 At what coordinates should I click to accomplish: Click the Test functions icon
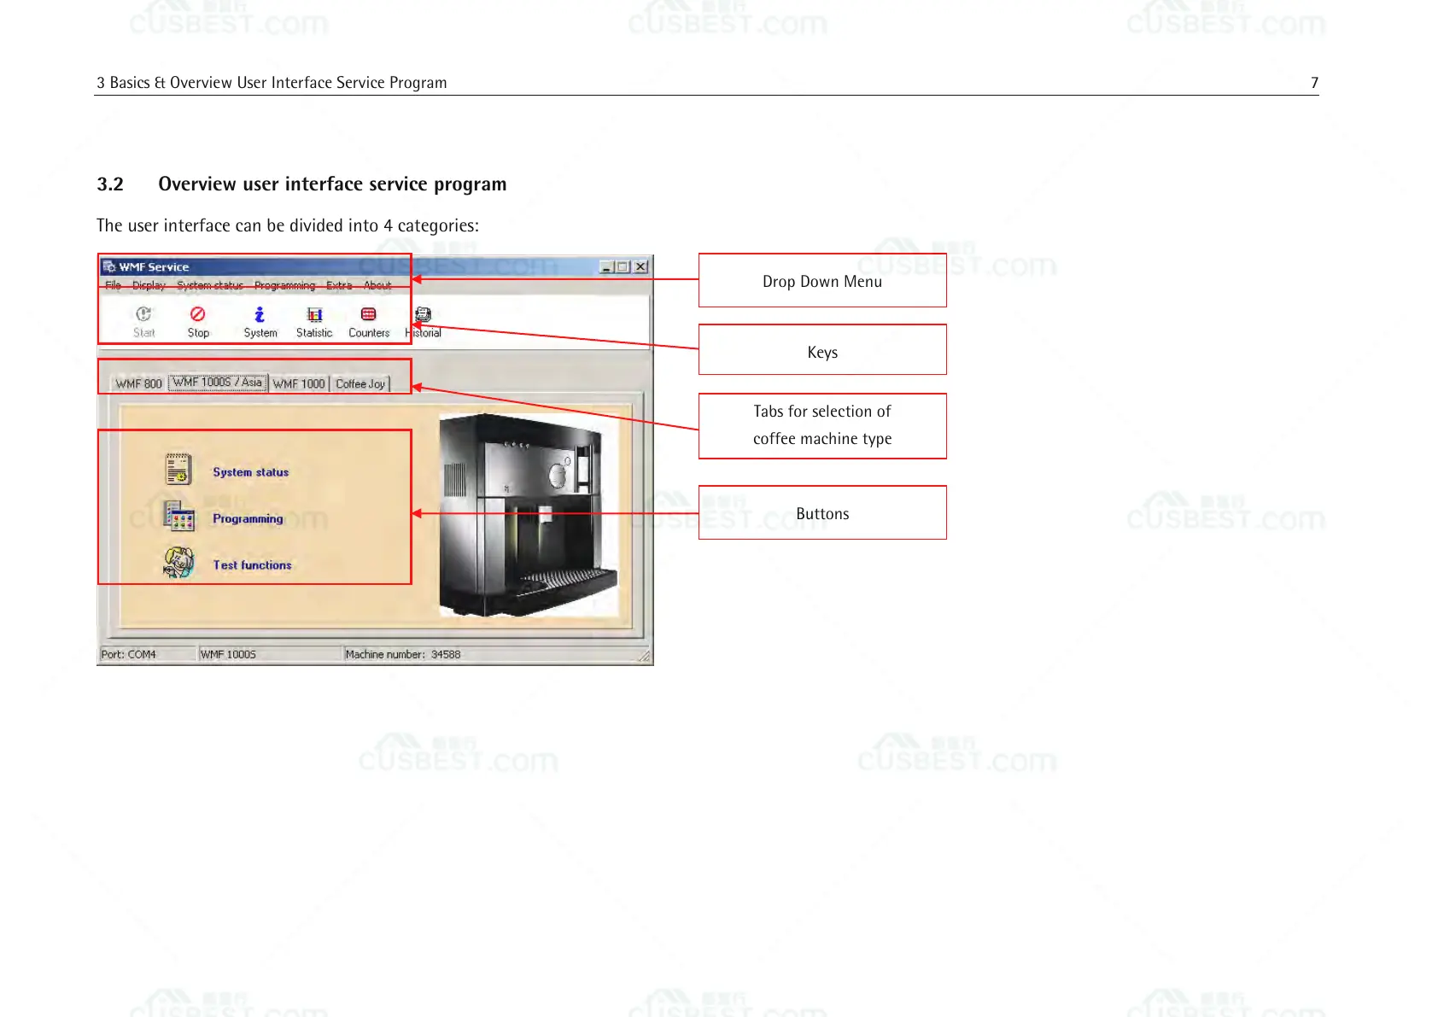pyautogui.click(x=179, y=562)
